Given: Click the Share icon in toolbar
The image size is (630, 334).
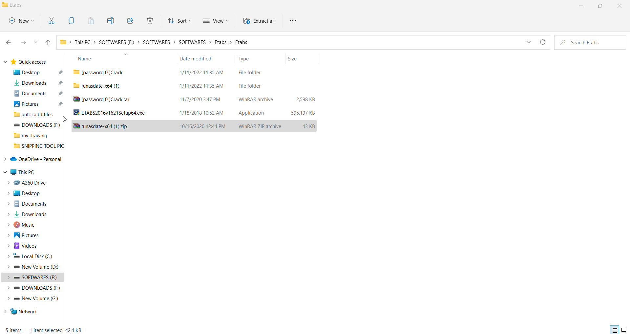Looking at the screenshot, I should (130, 21).
